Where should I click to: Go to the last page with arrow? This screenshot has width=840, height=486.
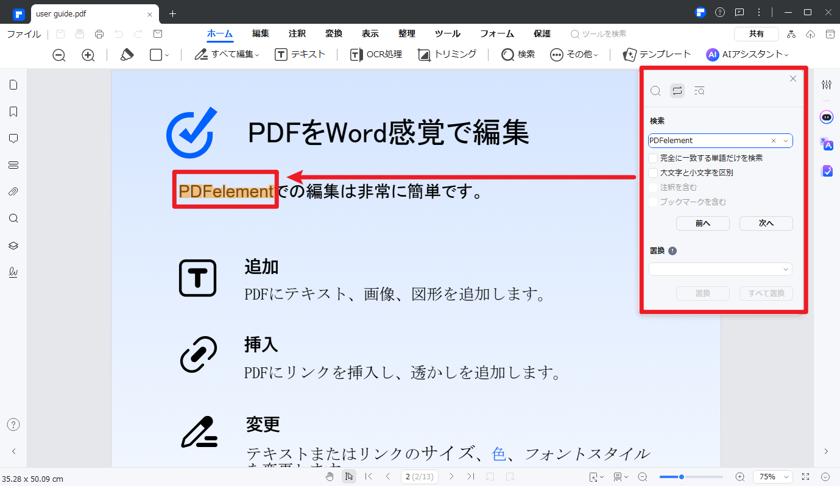471,476
